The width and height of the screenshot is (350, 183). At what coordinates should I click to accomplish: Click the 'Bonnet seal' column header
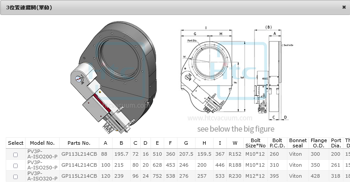(x=298, y=143)
